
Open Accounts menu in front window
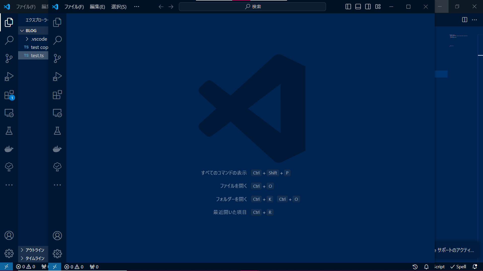pyautogui.click(x=57, y=236)
